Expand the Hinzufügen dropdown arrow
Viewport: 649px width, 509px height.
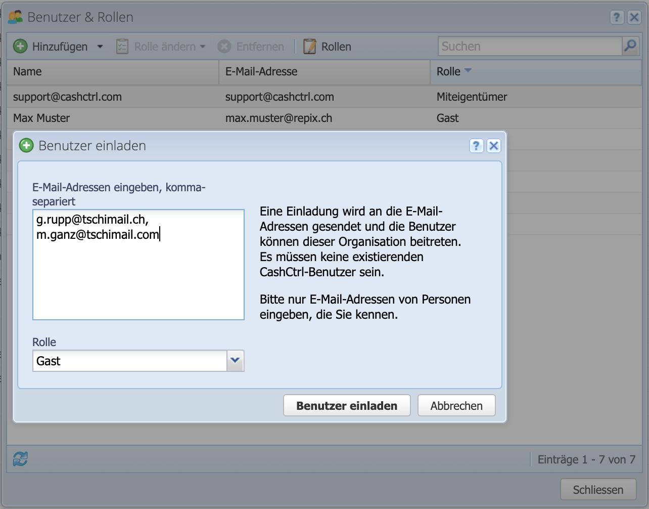tap(100, 46)
